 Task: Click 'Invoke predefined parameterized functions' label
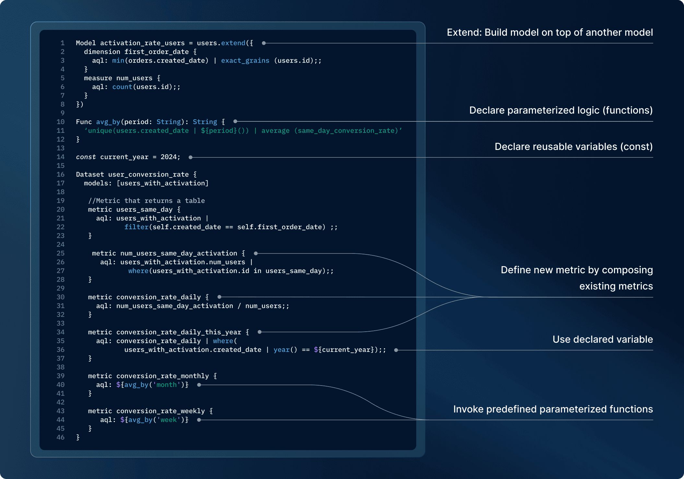coord(553,409)
